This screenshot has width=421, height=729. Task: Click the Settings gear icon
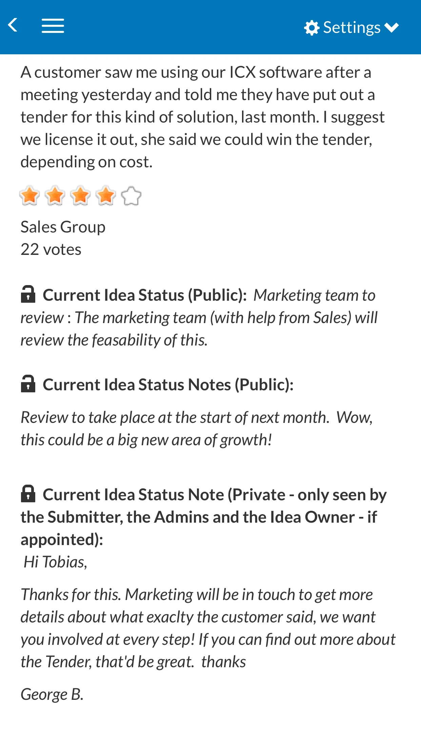point(312,27)
